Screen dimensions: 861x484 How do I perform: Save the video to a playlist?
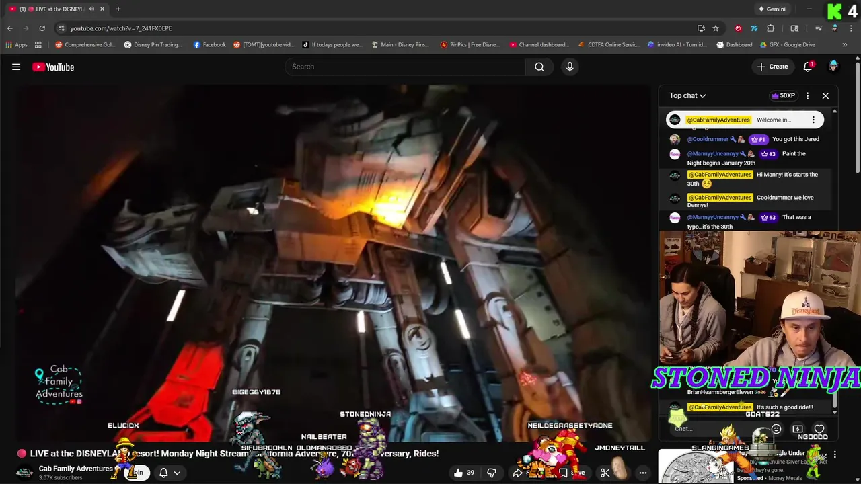click(572, 473)
